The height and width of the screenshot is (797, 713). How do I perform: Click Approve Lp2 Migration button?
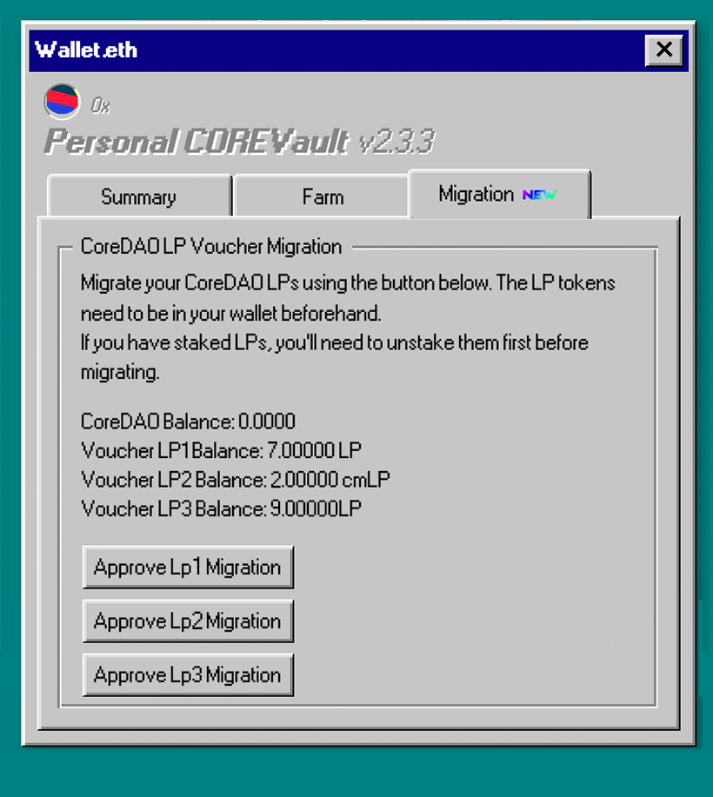click(188, 621)
